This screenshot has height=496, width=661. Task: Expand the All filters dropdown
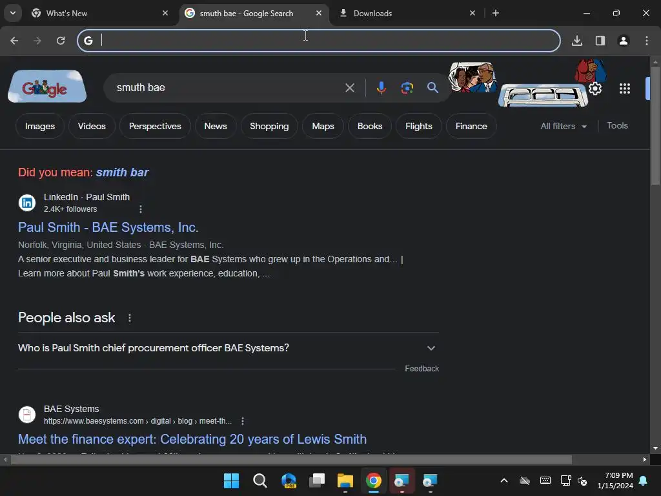(x=564, y=126)
